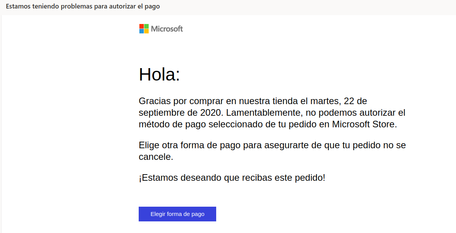Click the Microsoft four-square logo
Screen dimensions: 456x233
[144, 29]
